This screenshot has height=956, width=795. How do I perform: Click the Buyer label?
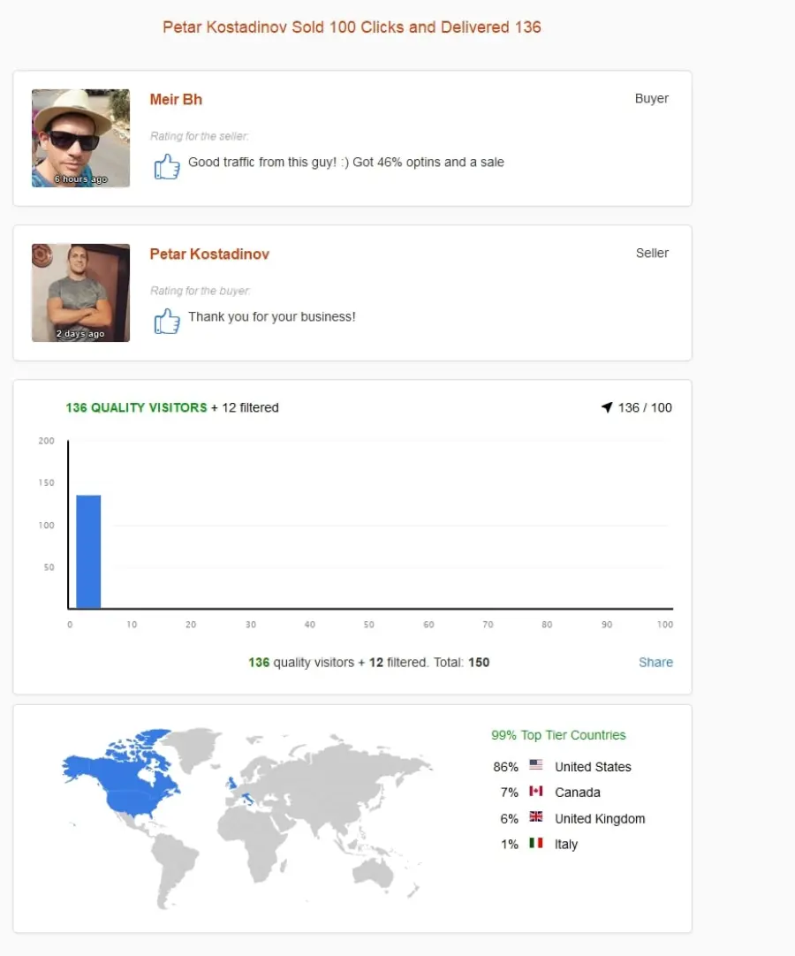(652, 98)
